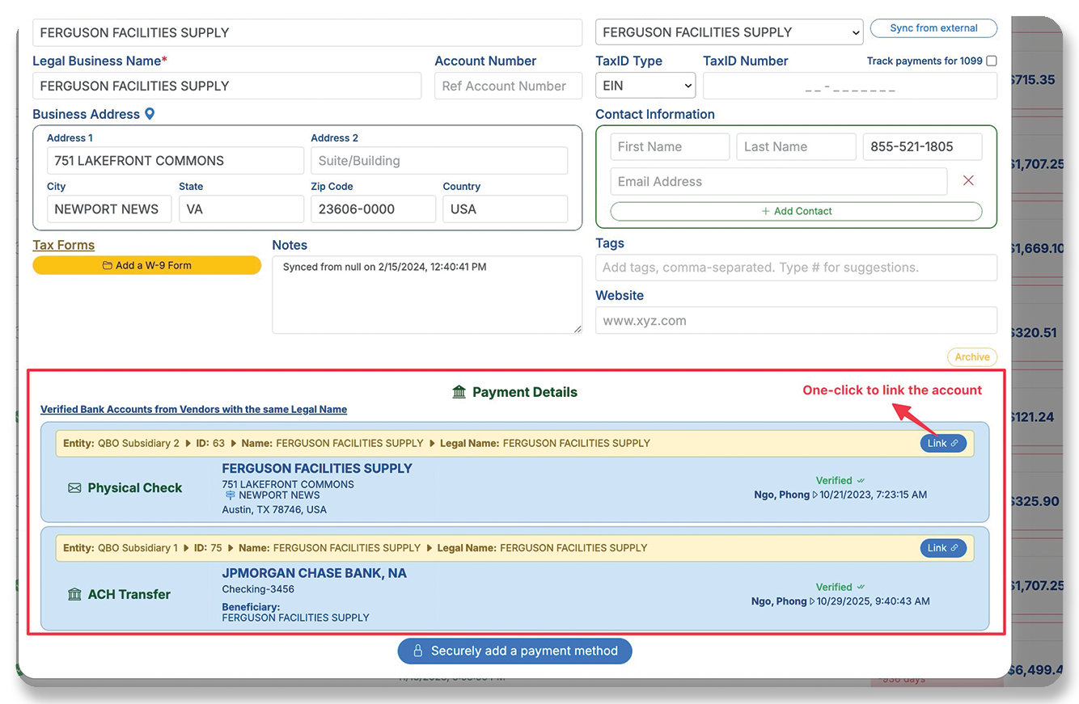
Task: Focus the City field NEWPORT NEWS
Action: click(109, 209)
